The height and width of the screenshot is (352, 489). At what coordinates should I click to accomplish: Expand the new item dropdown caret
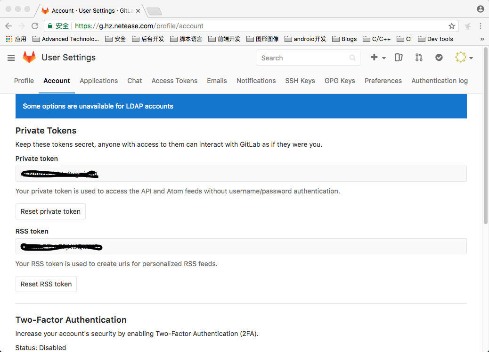(x=384, y=58)
